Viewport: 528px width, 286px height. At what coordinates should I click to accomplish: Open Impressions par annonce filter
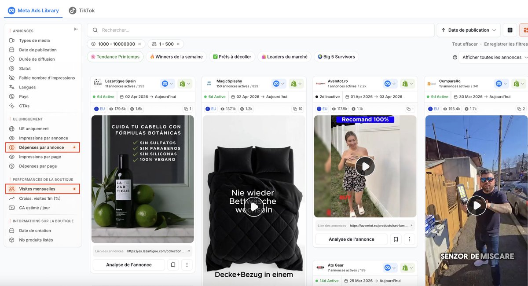(43, 138)
